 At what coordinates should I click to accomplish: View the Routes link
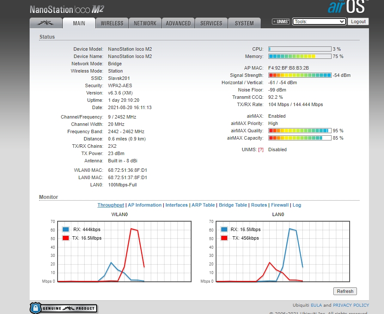259,205
